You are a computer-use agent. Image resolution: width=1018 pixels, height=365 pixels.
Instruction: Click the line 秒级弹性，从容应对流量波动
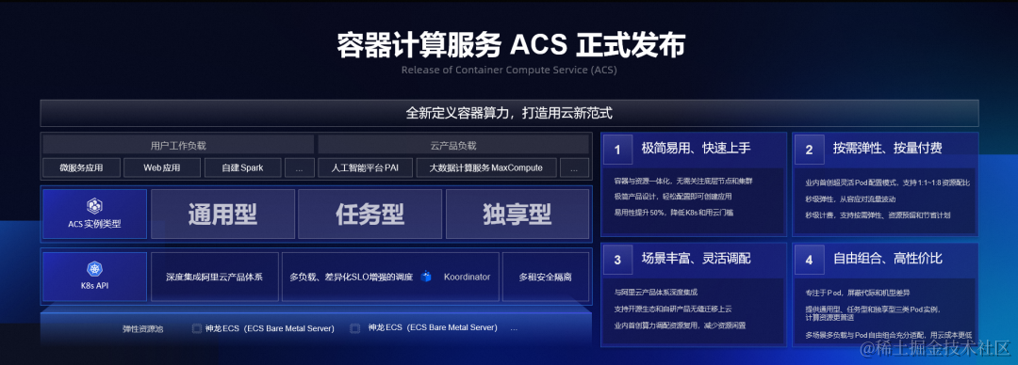pos(850,199)
